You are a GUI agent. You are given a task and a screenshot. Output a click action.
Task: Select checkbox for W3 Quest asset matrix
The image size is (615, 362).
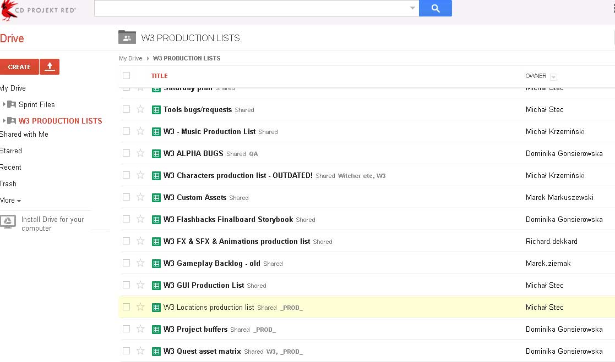[x=127, y=351]
